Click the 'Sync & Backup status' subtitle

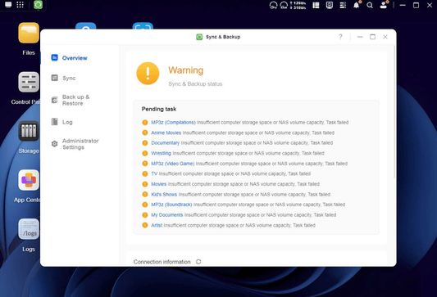pyautogui.click(x=195, y=84)
